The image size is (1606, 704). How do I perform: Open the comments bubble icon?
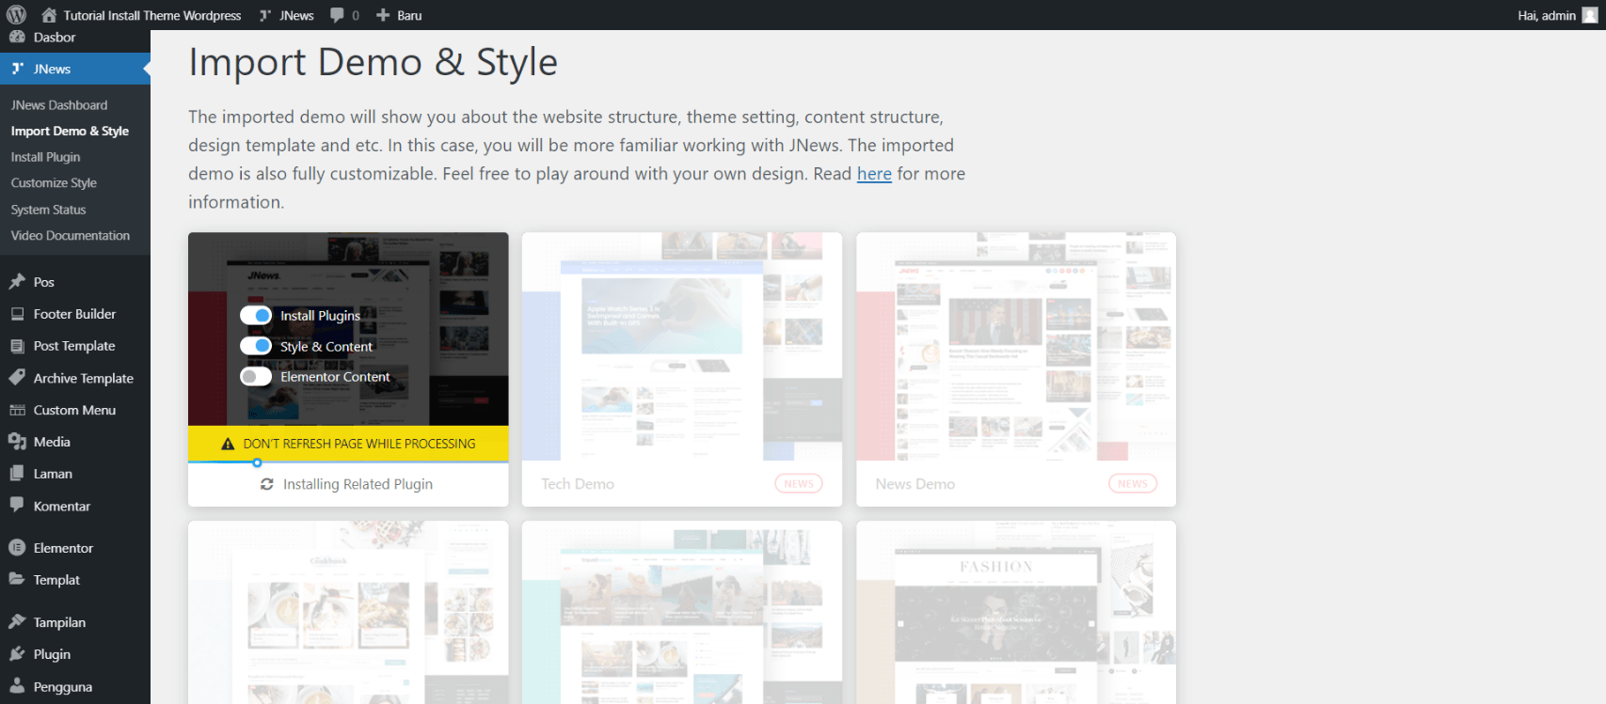tap(337, 15)
